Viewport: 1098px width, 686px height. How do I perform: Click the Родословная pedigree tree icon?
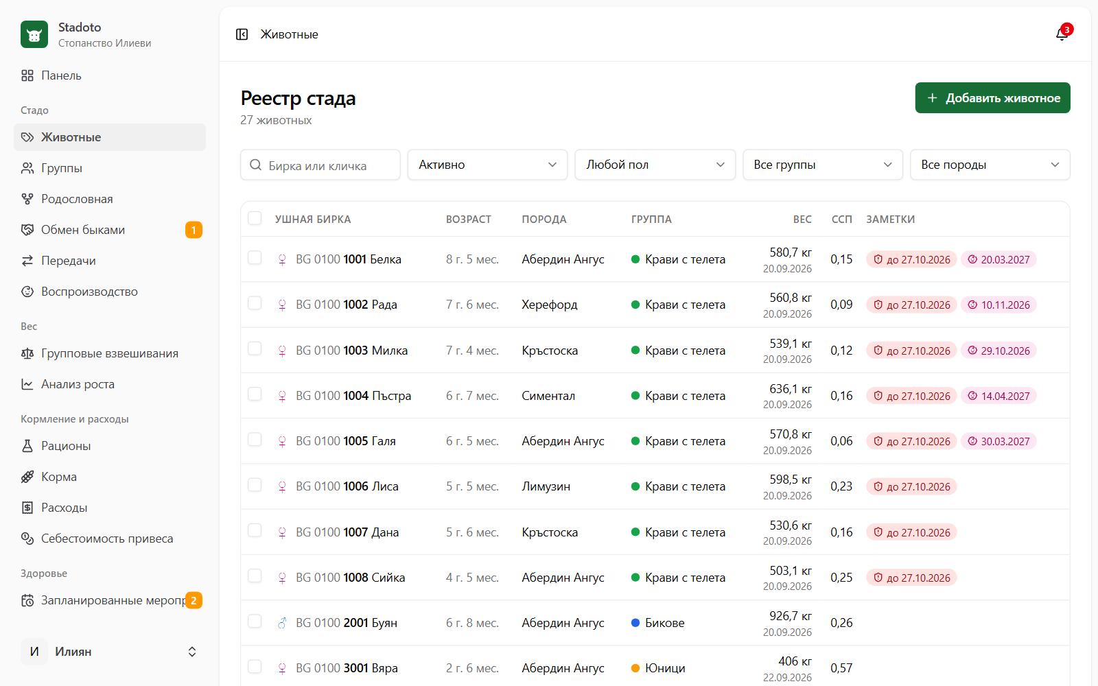tap(27, 199)
